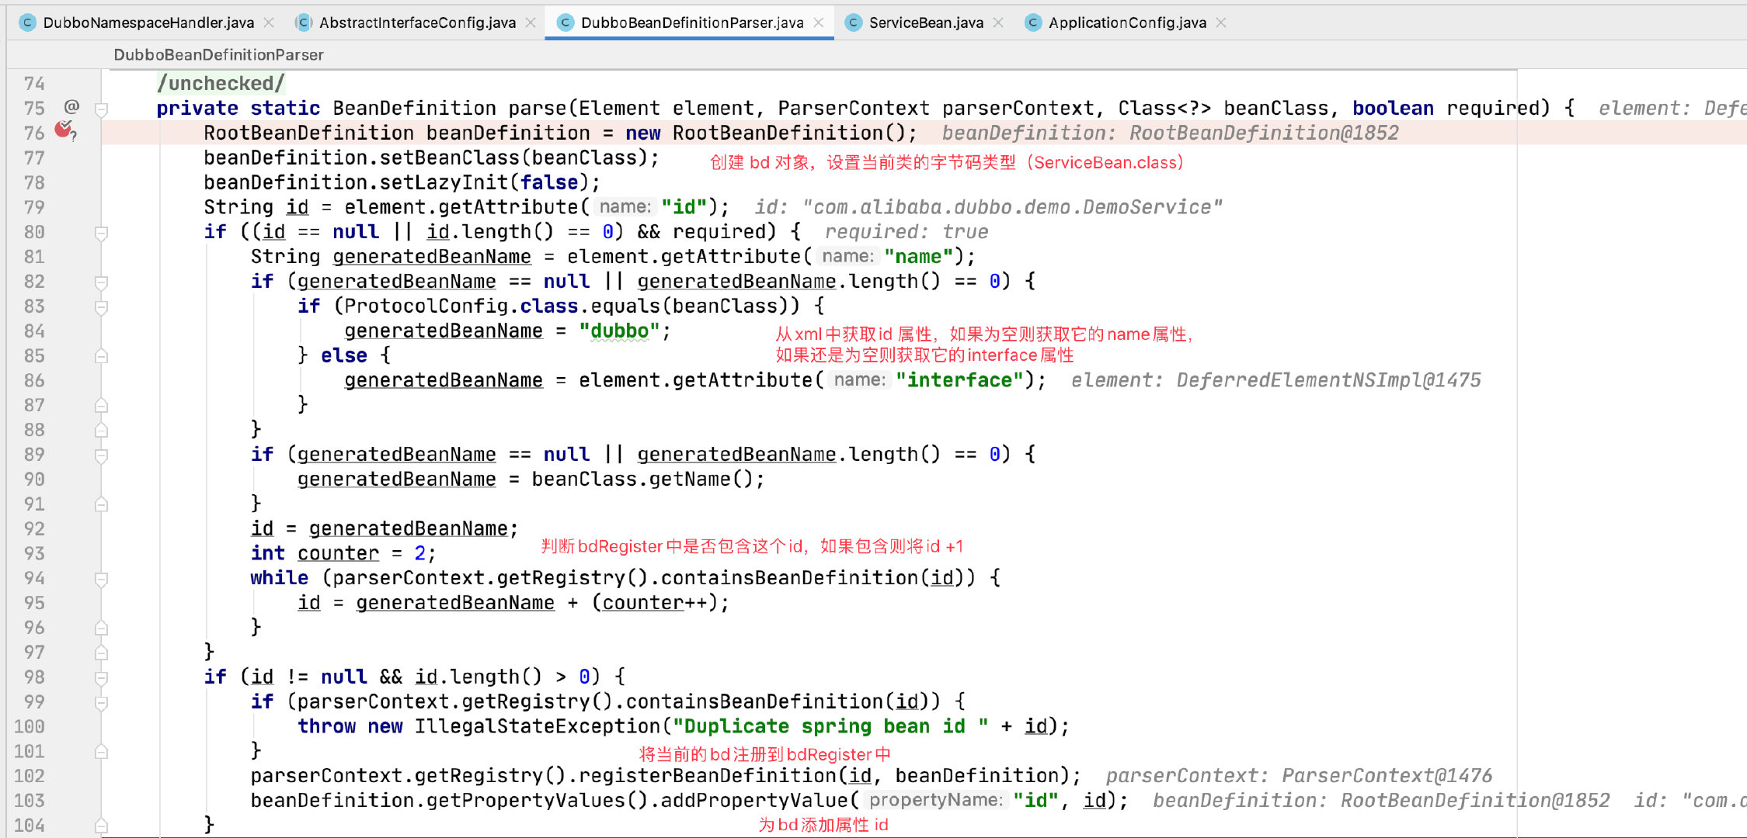This screenshot has width=1747, height=838.
Task: Collapse the if fold at line 89
Action: point(101,455)
